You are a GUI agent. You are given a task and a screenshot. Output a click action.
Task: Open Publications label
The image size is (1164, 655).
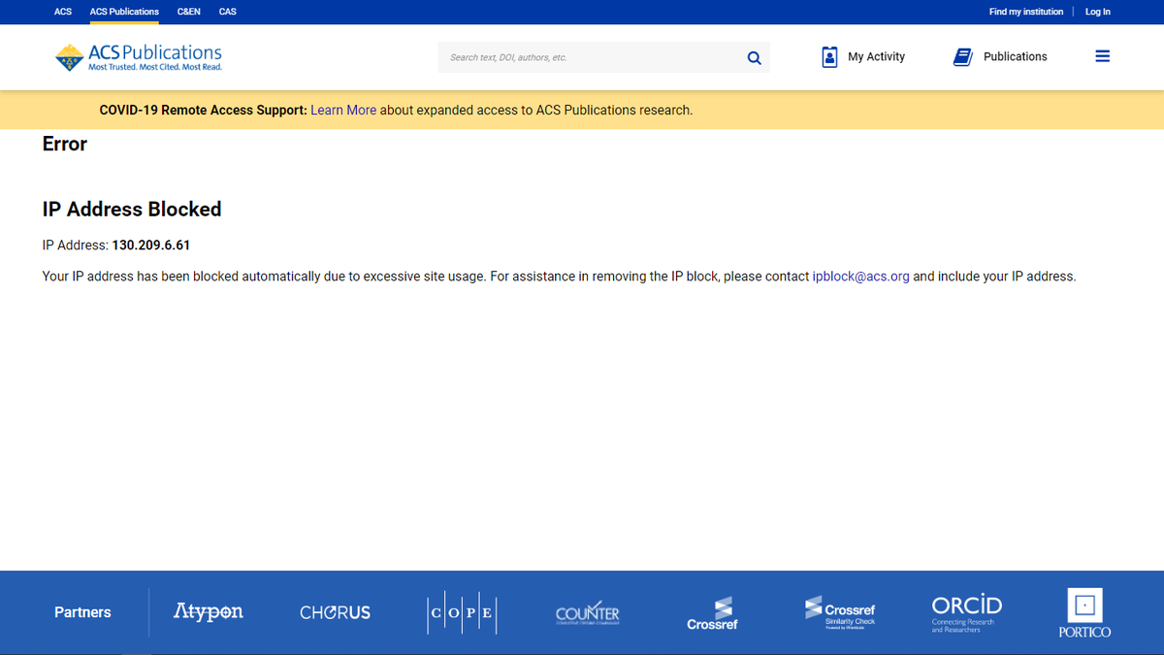(1016, 56)
